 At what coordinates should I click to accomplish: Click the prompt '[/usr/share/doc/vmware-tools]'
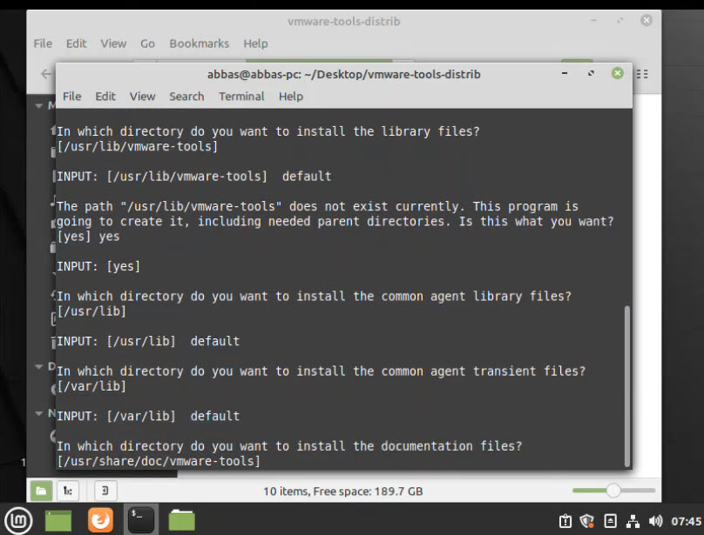159,461
